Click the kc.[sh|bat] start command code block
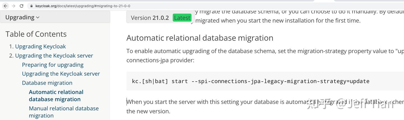404x120 pixels. pos(250,81)
